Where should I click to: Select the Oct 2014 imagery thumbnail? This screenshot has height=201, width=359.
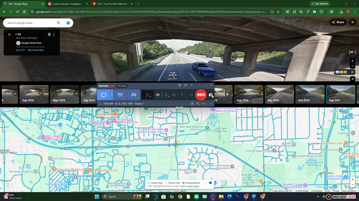310,95
